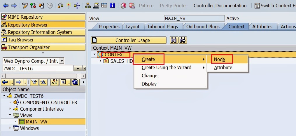Click the favorites star icon
Screen dimensions: 296x136
[64, 82]
